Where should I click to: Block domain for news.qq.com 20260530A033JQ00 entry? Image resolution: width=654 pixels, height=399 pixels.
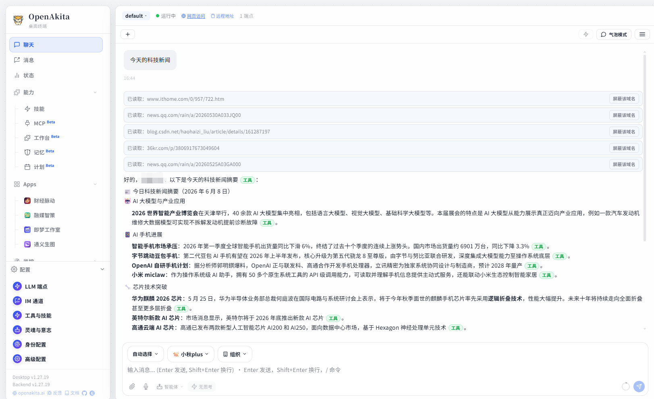[x=624, y=115]
